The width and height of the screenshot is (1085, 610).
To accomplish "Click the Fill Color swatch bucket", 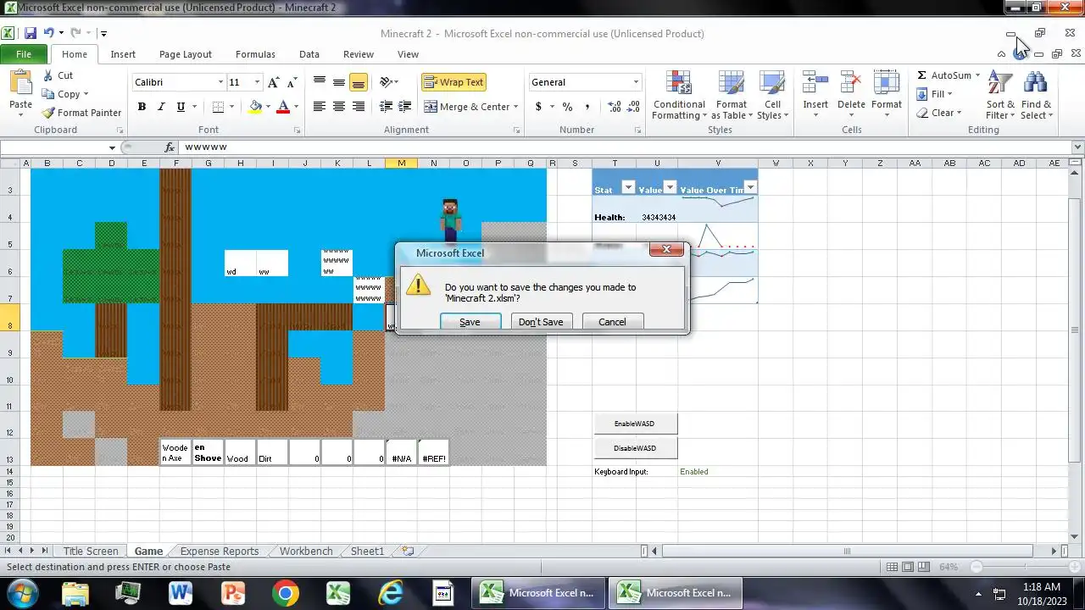I will point(255,107).
